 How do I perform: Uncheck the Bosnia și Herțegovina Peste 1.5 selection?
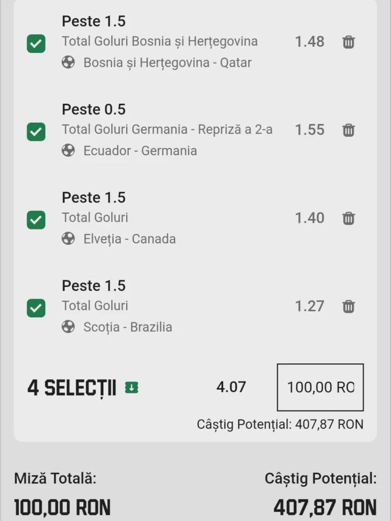pyautogui.click(x=36, y=44)
